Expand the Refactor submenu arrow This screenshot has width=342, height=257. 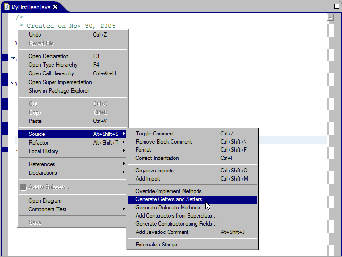[124, 142]
